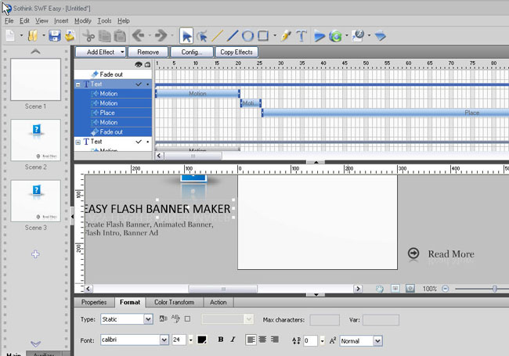Click the Paste clipboard icon
The height and width of the screenshot is (356, 509).
click(120, 36)
